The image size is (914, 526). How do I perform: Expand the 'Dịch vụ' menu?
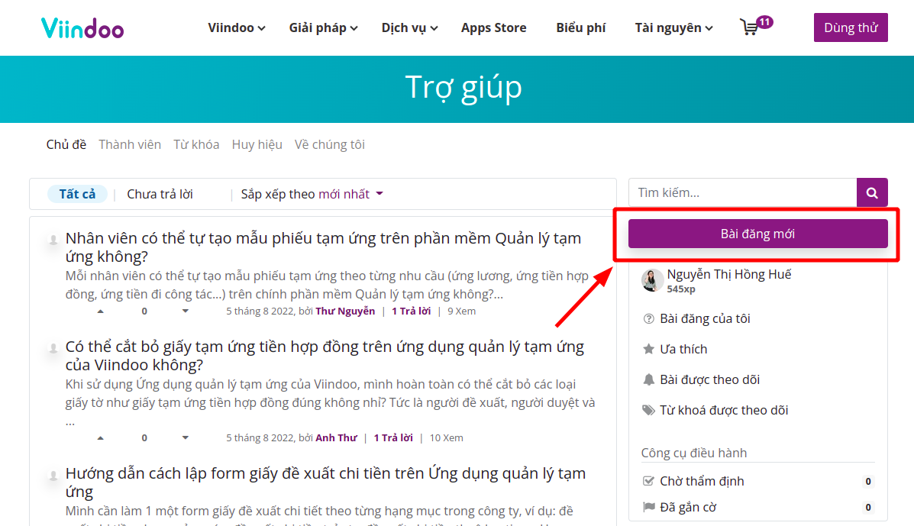pos(409,28)
